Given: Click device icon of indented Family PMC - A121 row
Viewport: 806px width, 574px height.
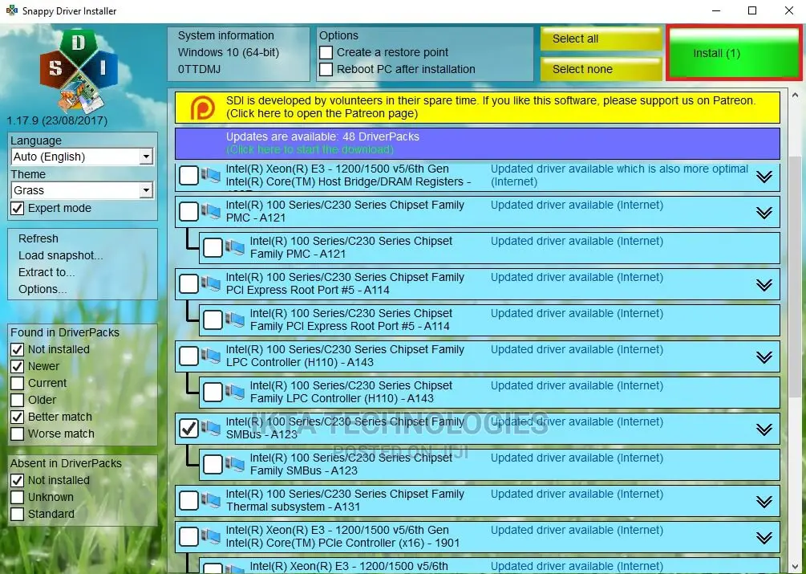Looking at the screenshot, I should pyautogui.click(x=235, y=247).
